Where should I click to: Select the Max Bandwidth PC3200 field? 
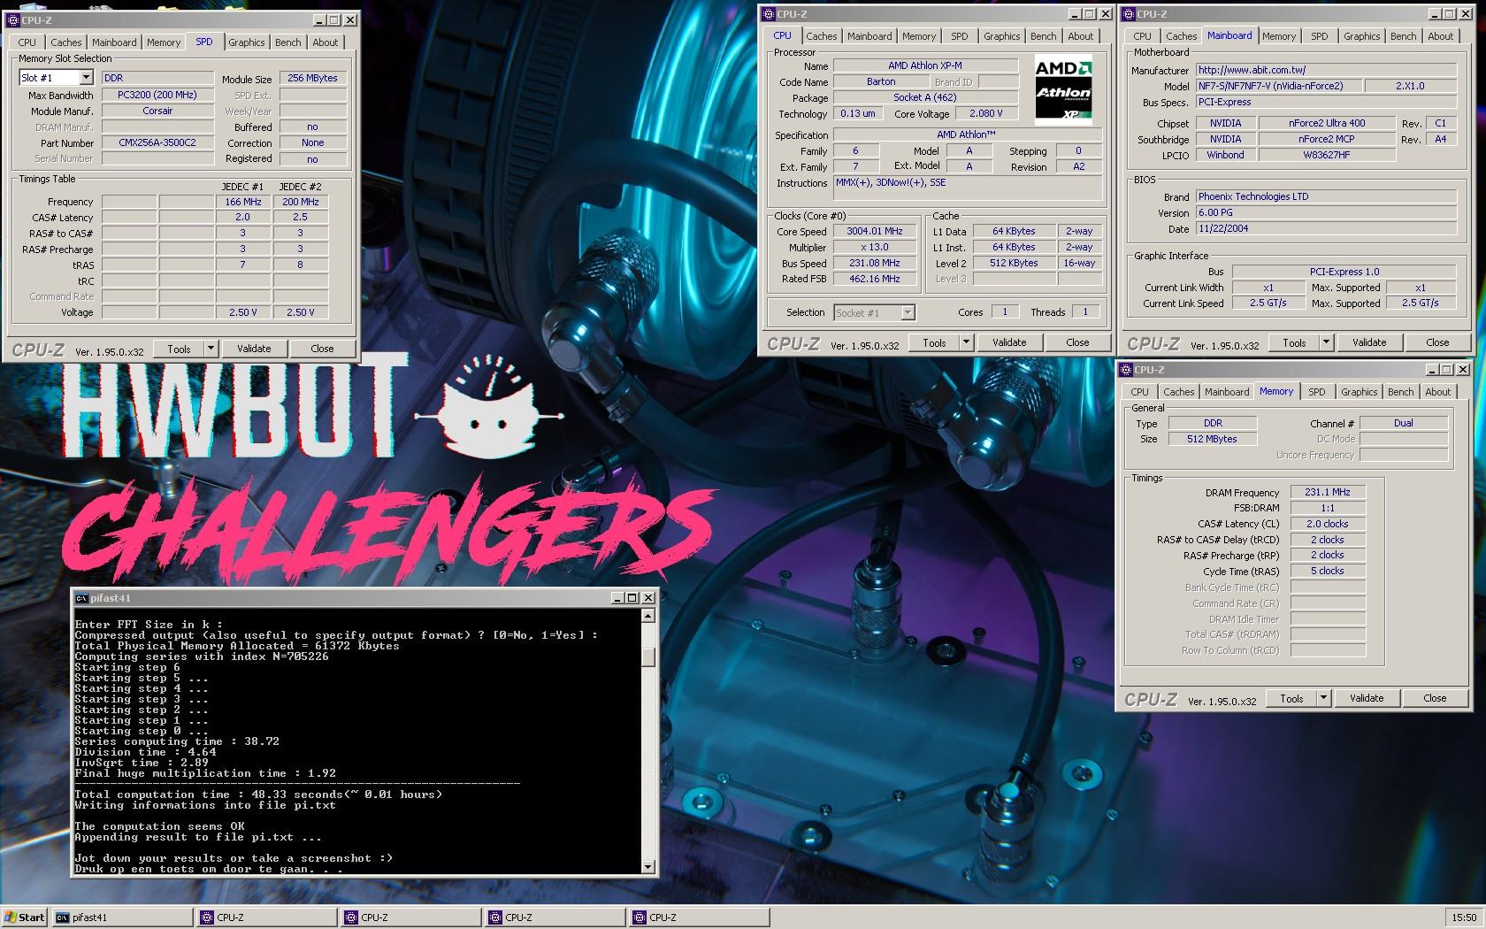(157, 95)
